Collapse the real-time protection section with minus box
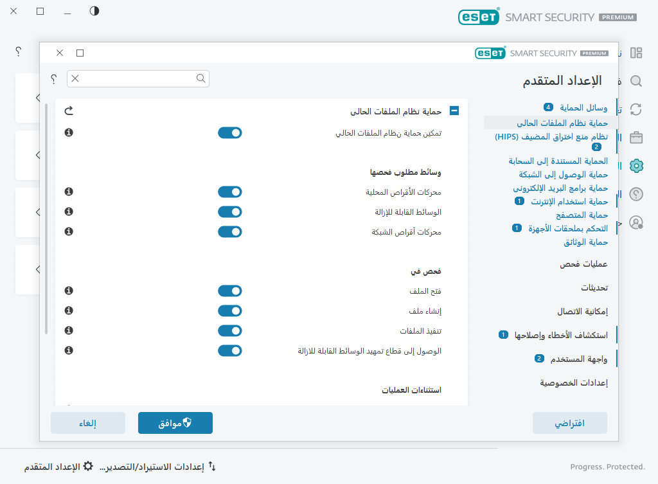The width and height of the screenshot is (658, 484). pos(454,111)
